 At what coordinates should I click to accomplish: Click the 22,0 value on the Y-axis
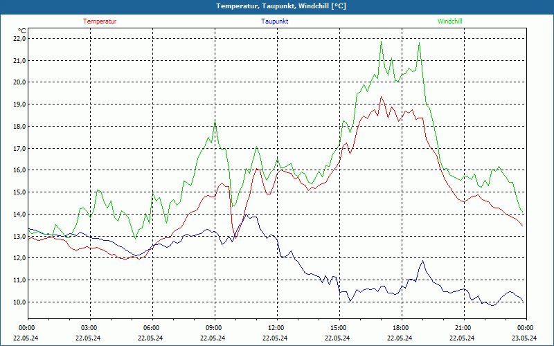(19, 39)
